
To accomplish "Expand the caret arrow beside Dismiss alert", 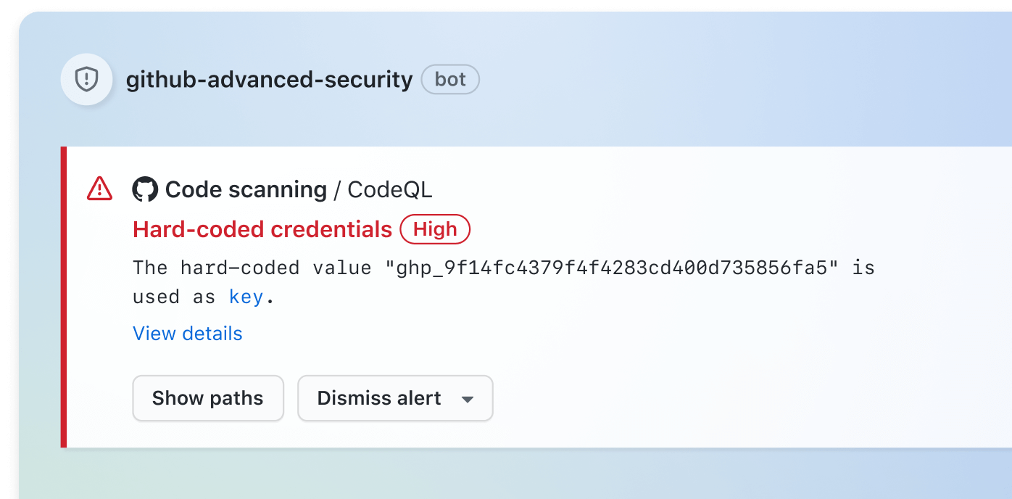I will pyautogui.click(x=468, y=399).
